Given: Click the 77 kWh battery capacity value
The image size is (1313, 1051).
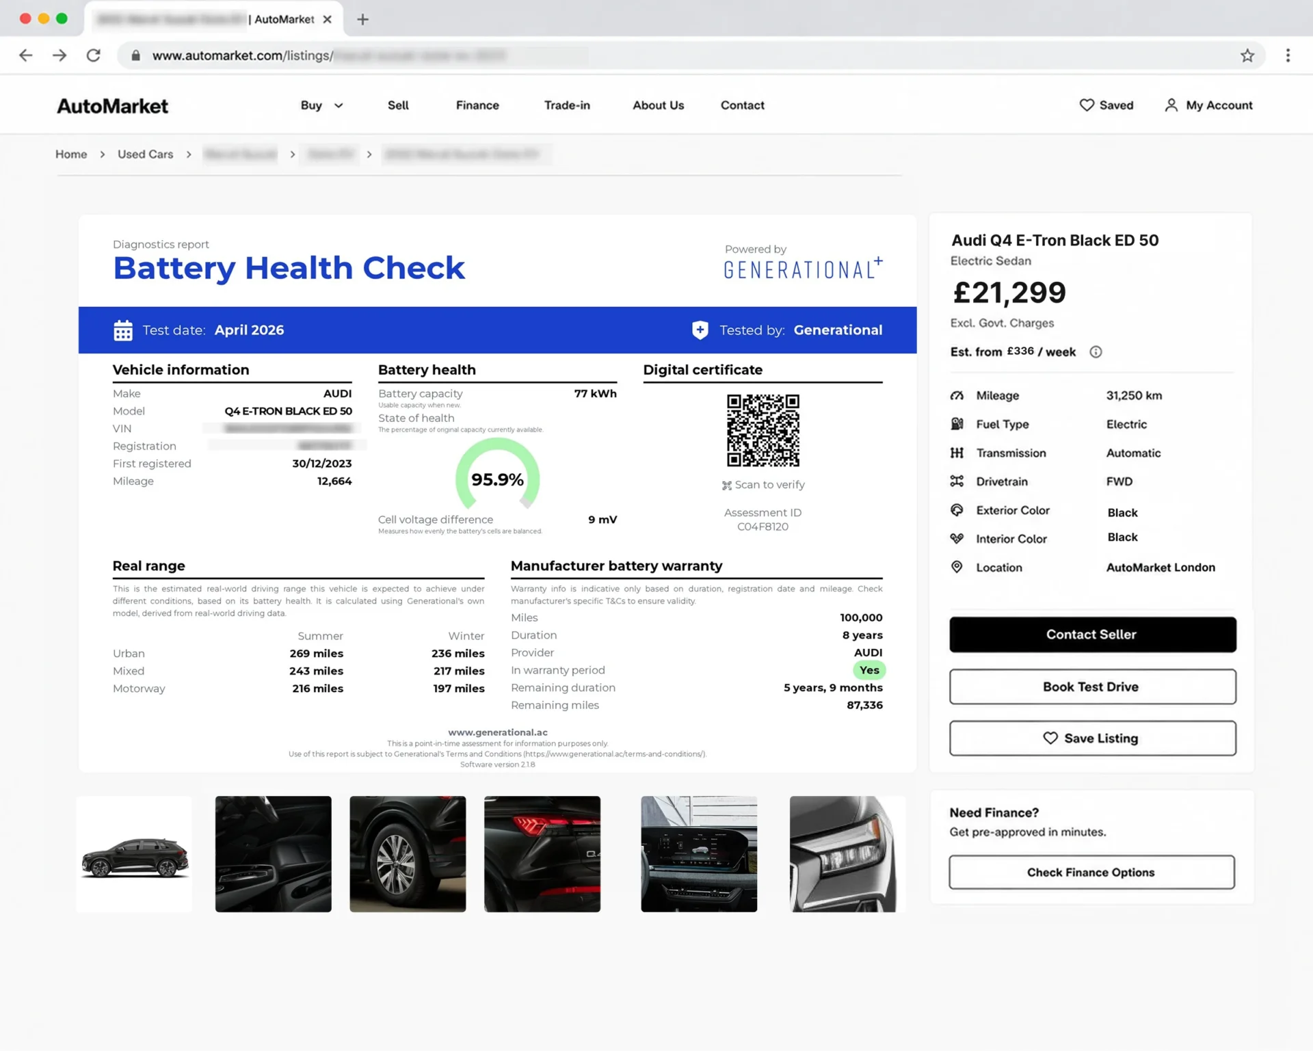Looking at the screenshot, I should (x=595, y=394).
